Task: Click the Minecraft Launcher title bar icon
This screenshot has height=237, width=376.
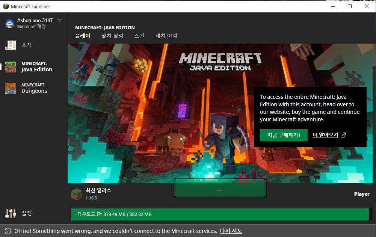Action: [x=6, y=6]
